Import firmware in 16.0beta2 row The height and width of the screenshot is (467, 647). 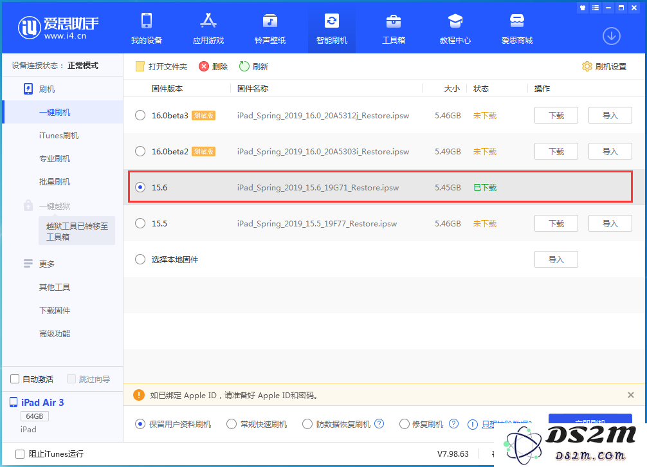[610, 151]
